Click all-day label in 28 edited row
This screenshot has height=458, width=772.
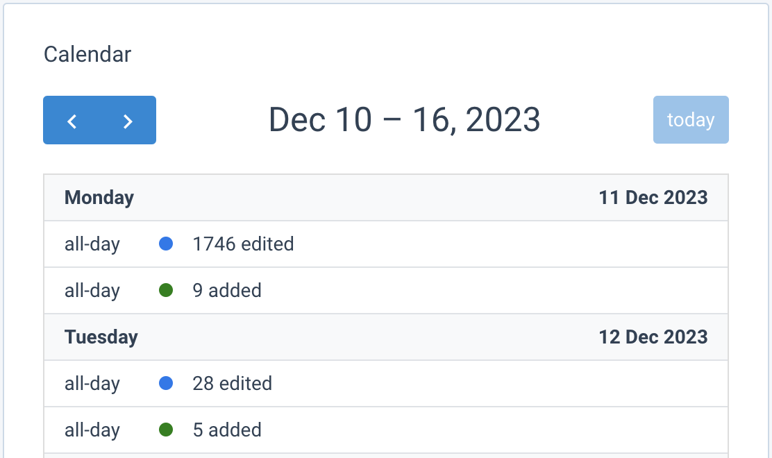click(92, 383)
